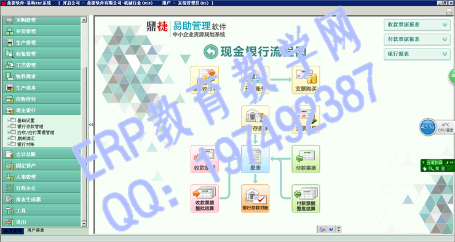Expand the 银行报表 dropdown panel
This screenshot has width=455, height=242.
coord(417,54)
